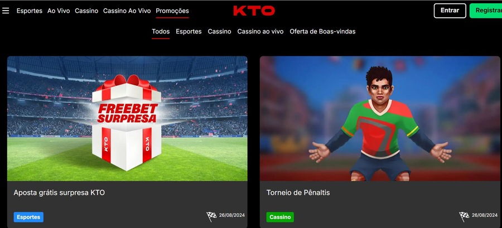Click the green Registrar button
The width and height of the screenshot is (502, 228).
(x=486, y=11)
